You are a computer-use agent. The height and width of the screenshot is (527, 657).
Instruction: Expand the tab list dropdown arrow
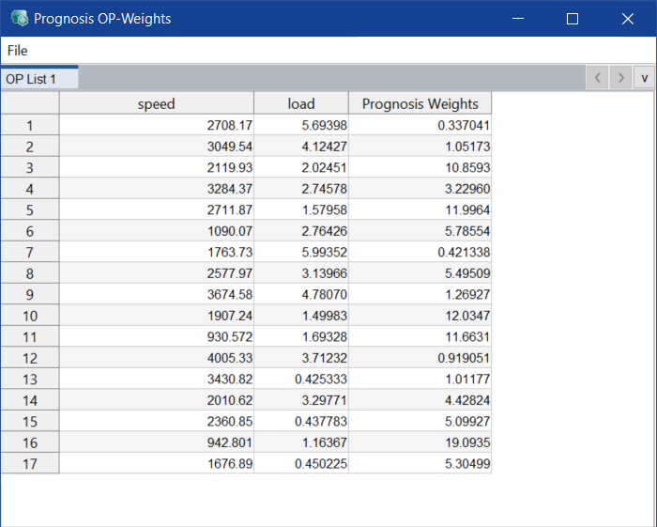[x=644, y=78]
